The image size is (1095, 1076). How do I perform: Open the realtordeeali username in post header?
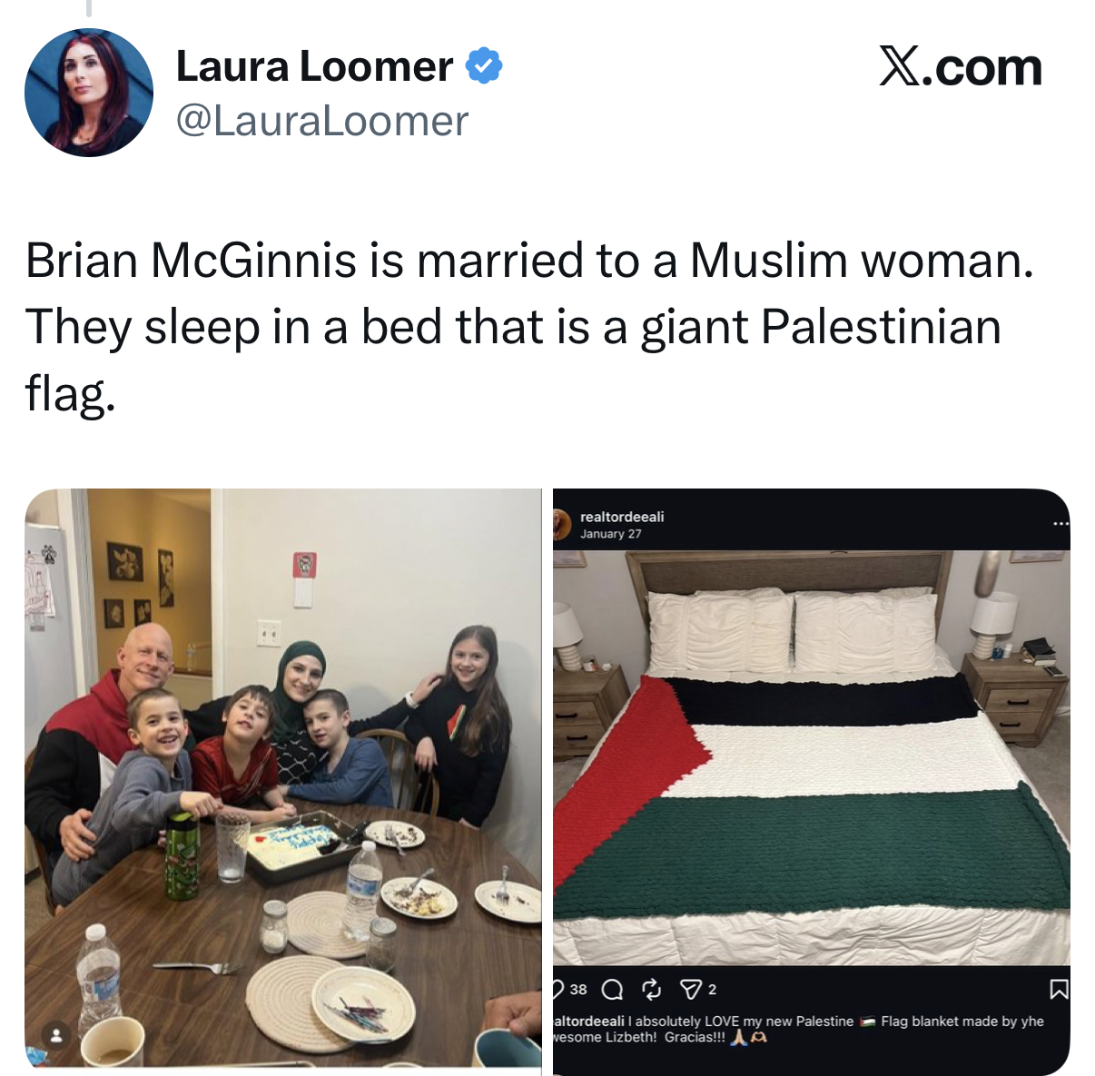[622, 517]
